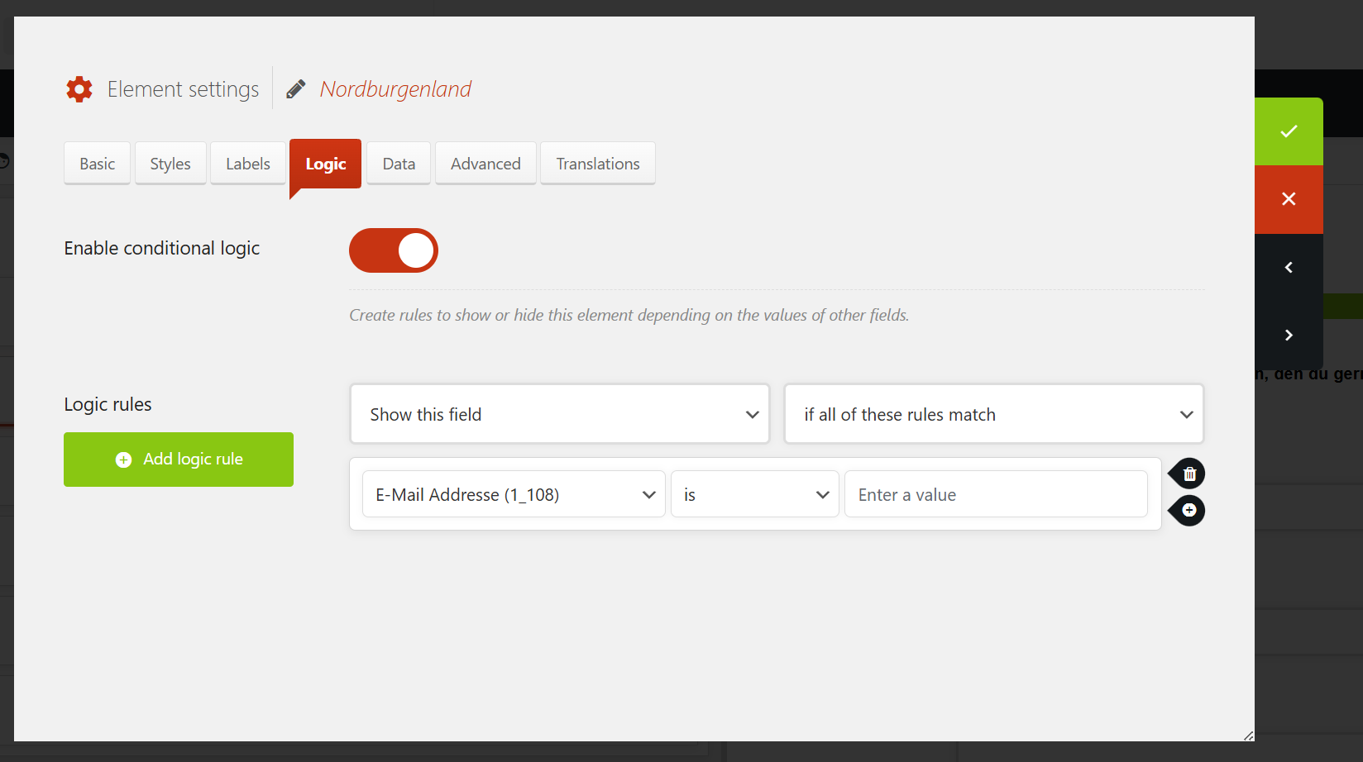Image resolution: width=1363 pixels, height=762 pixels.
Task: Switch to the Basic tab
Action: [x=97, y=164]
